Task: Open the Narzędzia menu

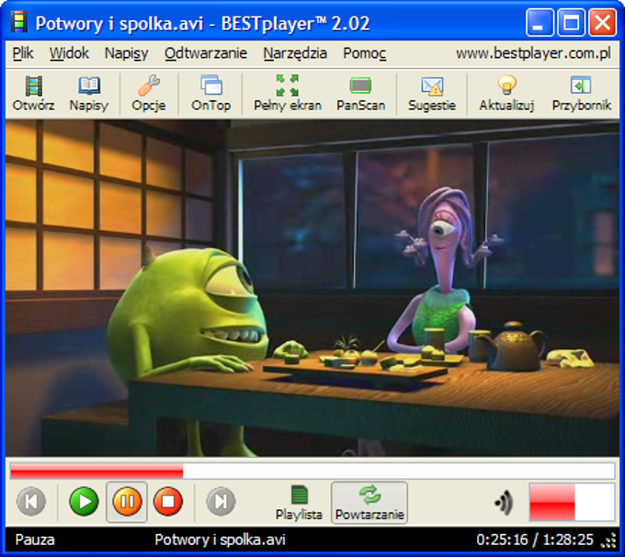Action: [x=295, y=53]
